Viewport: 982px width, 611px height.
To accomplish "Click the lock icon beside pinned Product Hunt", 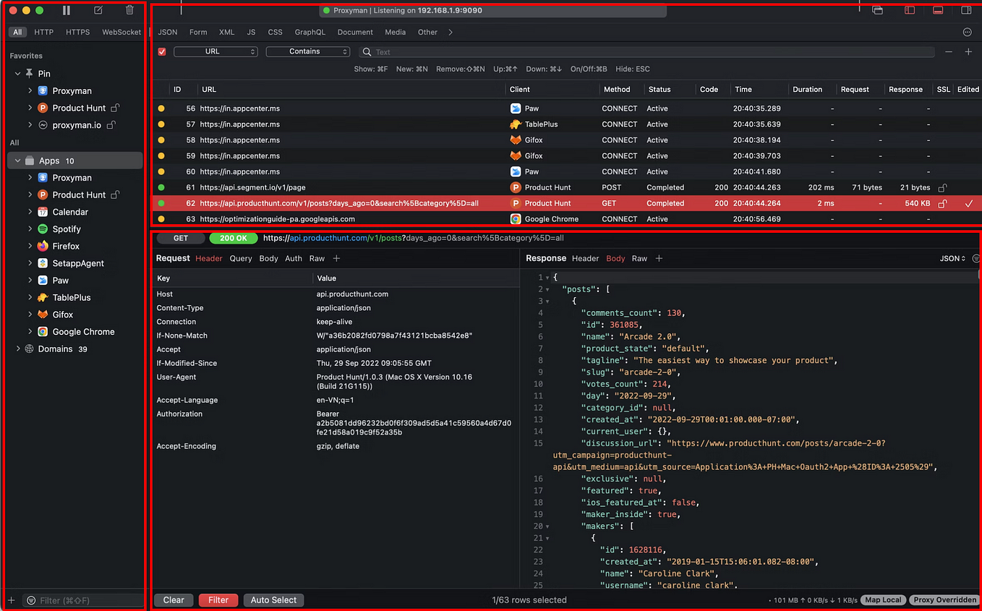I will point(115,108).
